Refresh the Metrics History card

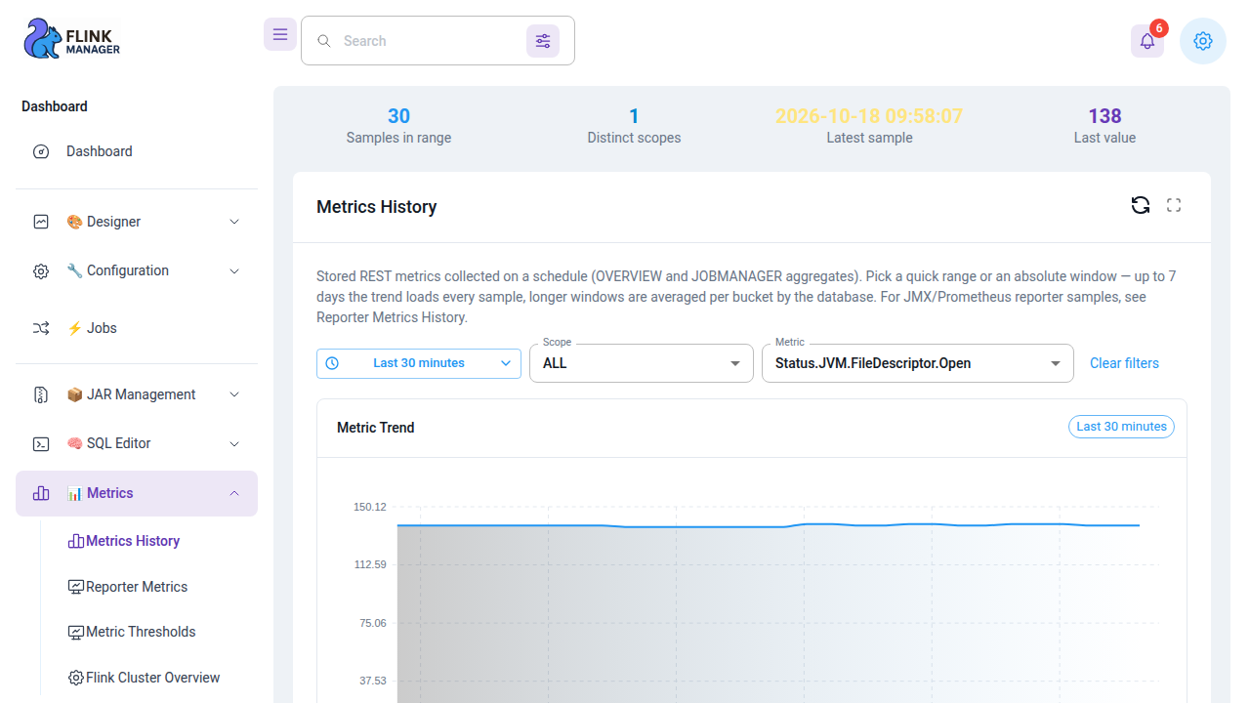tap(1141, 205)
